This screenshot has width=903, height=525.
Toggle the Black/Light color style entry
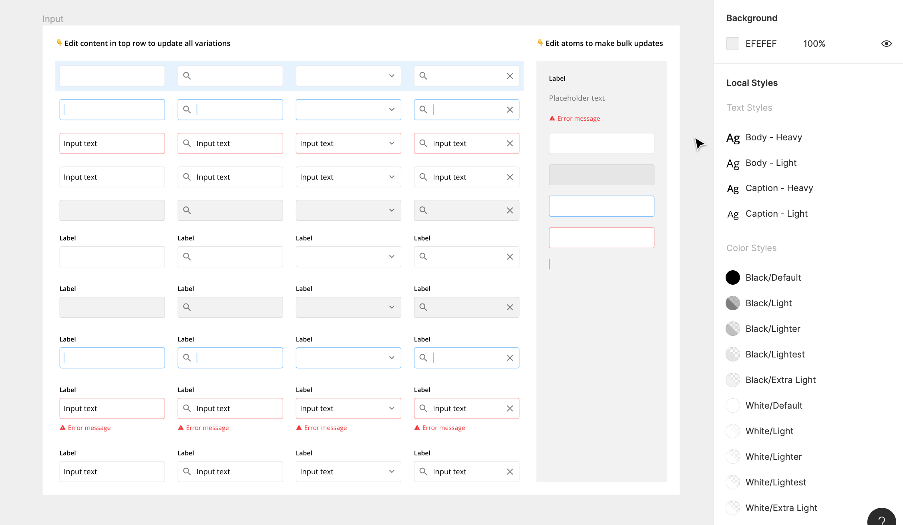(x=768, y=303)
